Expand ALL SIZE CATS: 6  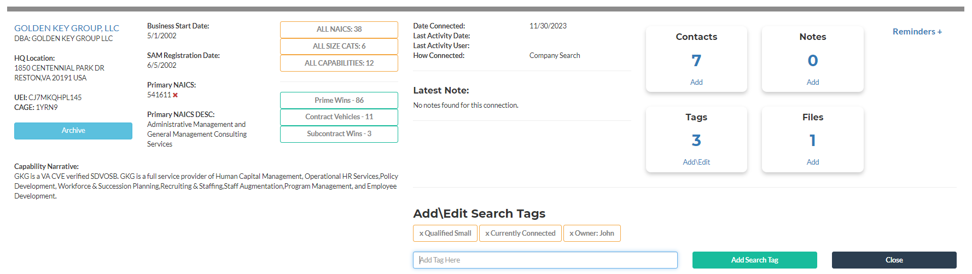(339, 46)
